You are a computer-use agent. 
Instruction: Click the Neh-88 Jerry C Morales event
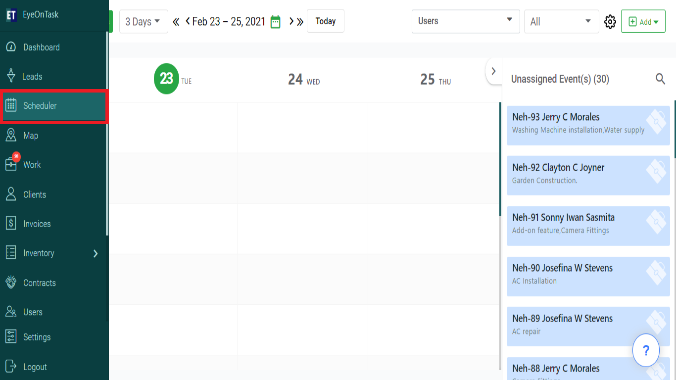pos(588,369)
